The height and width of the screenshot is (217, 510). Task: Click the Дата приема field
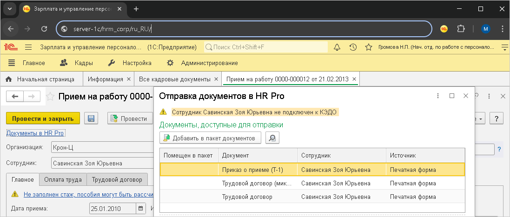pos(113,208)
